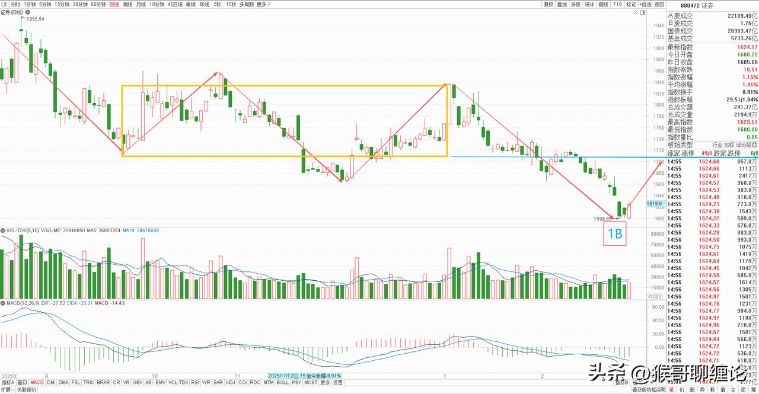759x394 pixels.
Task: Switch to 月线 monthly candles
Action: click(x=141, y=4)
